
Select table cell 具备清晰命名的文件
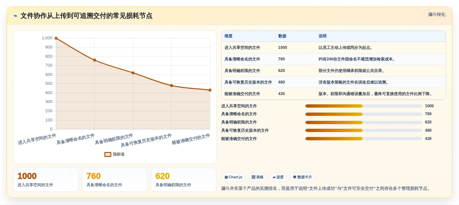pos(242,59)
